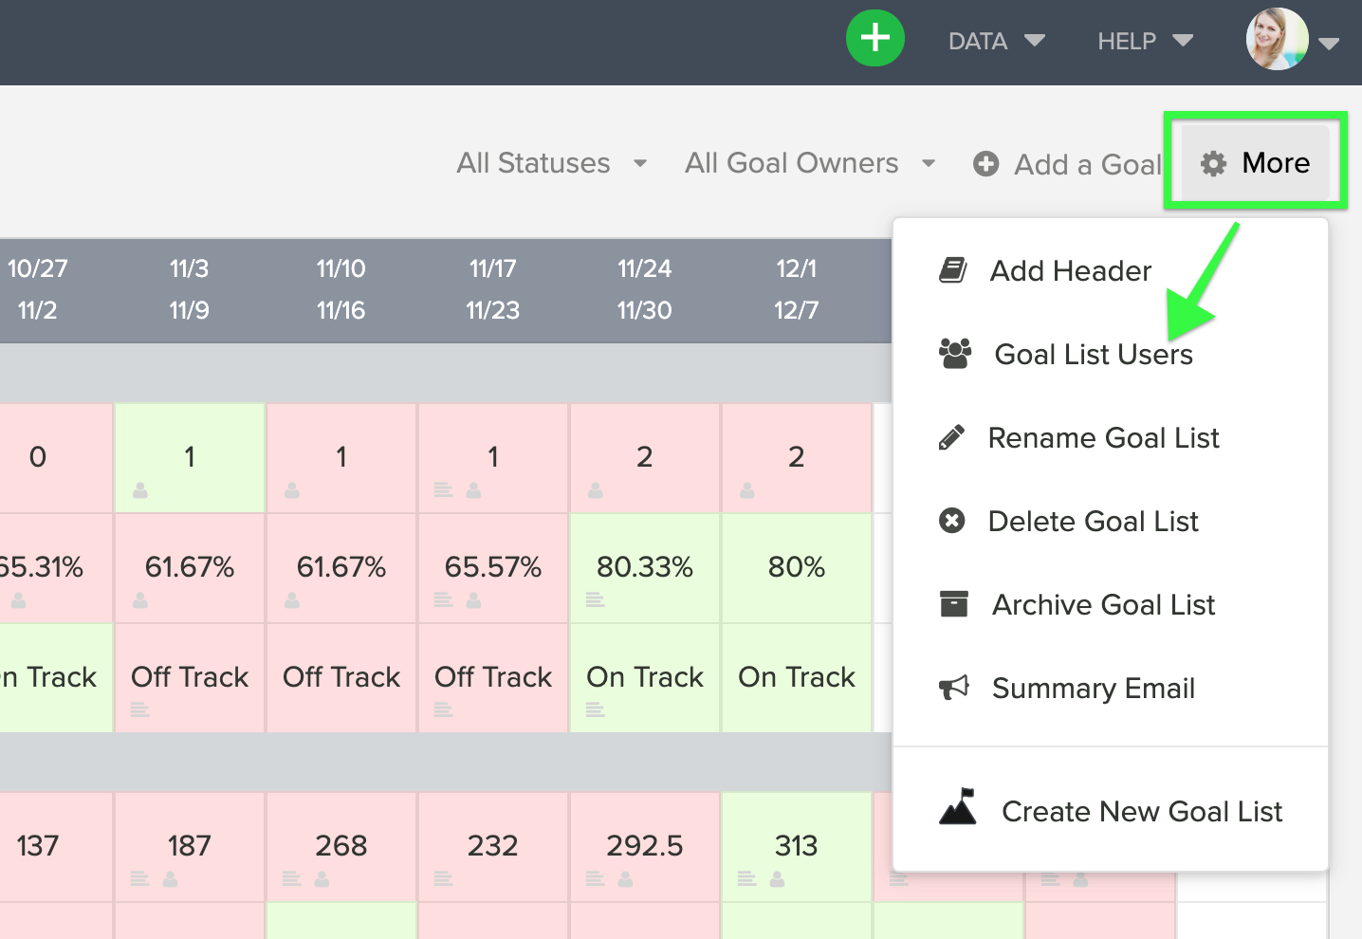Open the All Statuses filter

[552, 163]
